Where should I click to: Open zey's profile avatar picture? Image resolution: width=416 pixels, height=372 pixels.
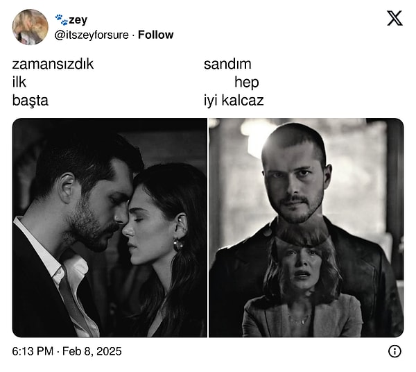tap(31, 27)
